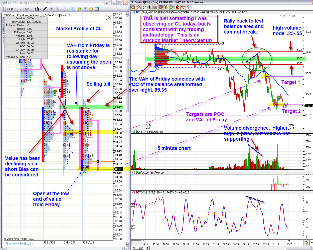The height and width of the screenshot is (250, 313).
Task: Open the chart properties table icon
Action: (97, 9)
